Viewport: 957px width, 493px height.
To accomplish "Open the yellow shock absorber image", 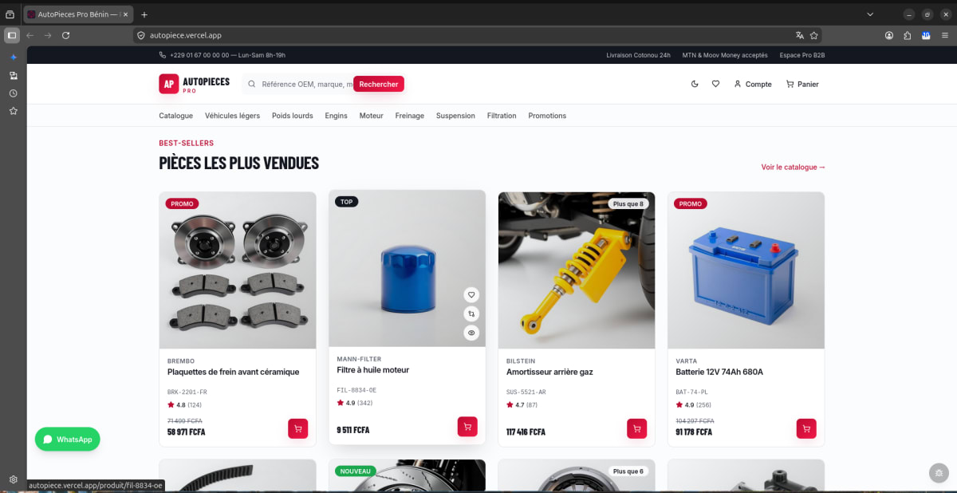I will [x=577, y=270].
